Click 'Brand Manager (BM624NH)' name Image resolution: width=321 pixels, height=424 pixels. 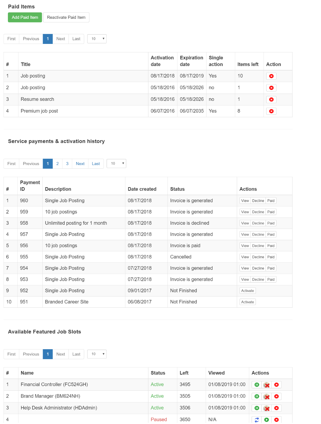click(50, 396)
